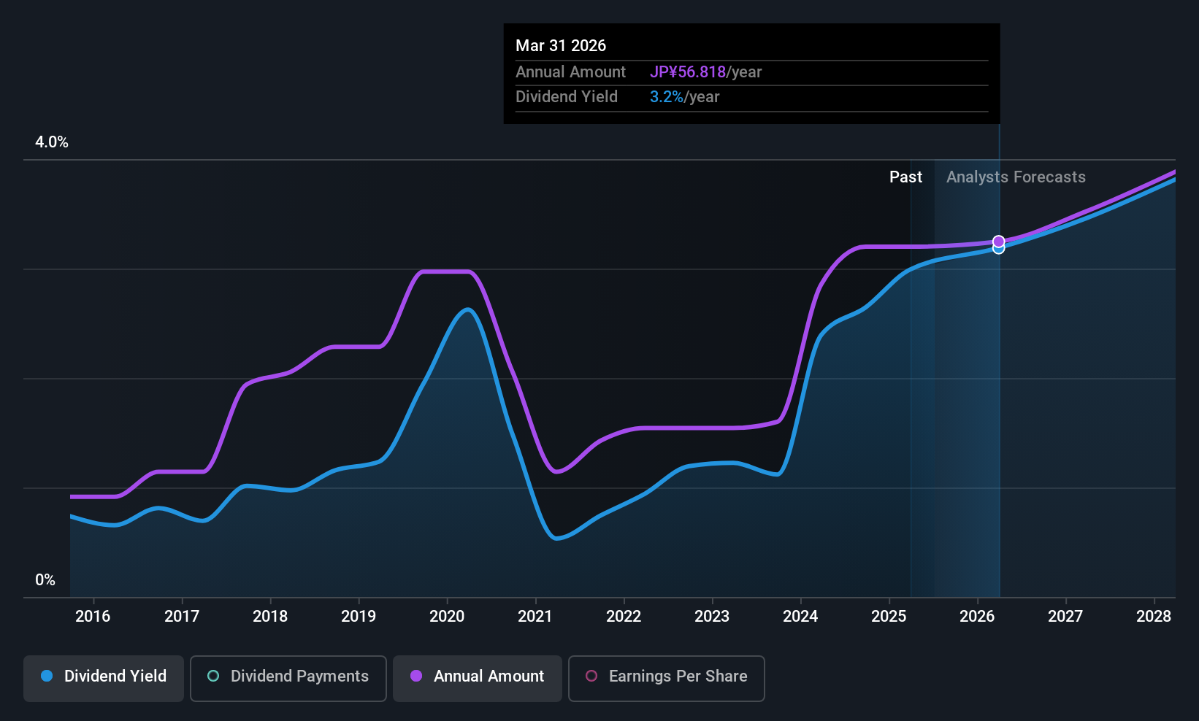Viewport: 1199px width, 721px height.
Task: Click the Mar 31 2026 tooltip date
Action: 561,46
